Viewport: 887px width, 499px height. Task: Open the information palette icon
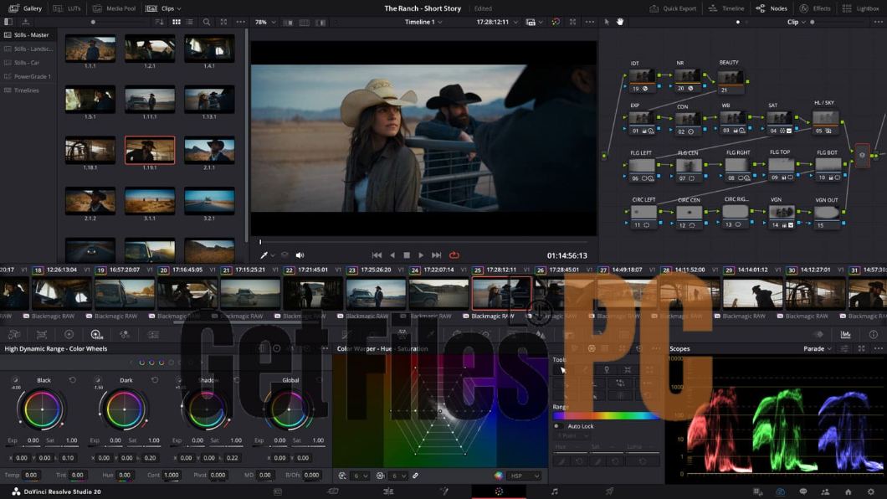(874, 334)
